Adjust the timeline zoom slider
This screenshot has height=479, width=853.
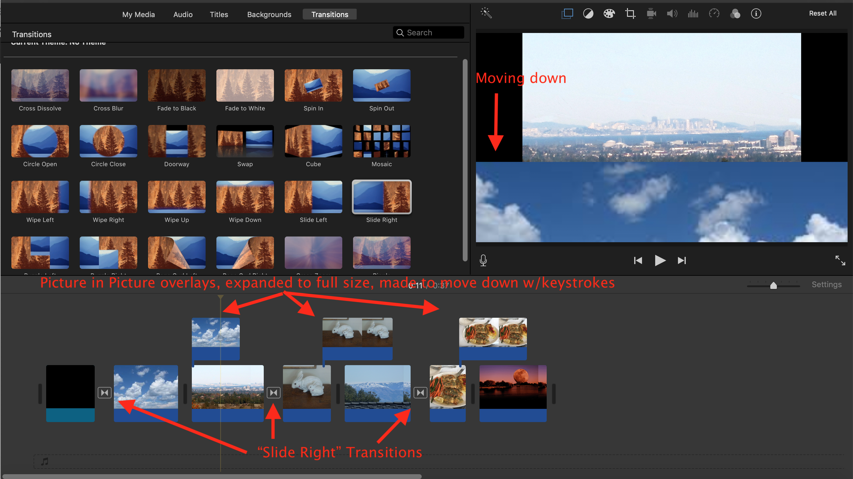pyautogui.click(x=773, y=286)
